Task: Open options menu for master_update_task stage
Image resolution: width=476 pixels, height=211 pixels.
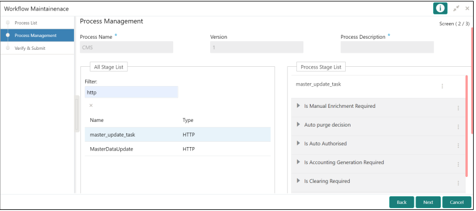Action: [x=443, y=86]
